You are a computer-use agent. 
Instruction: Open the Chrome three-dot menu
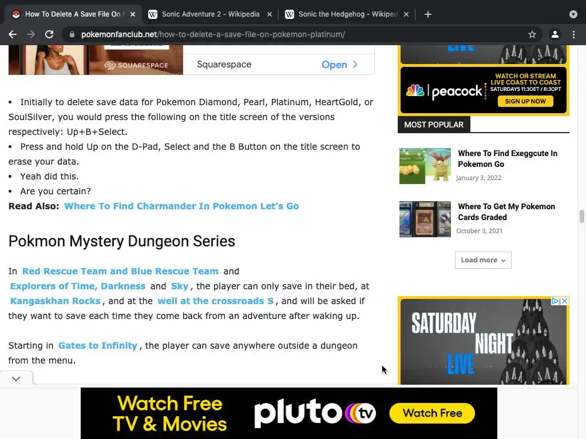pos(573,34)
